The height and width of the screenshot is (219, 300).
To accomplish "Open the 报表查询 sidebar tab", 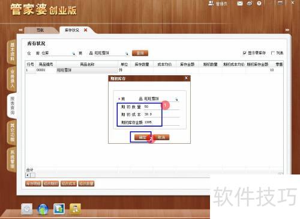I will coord(12,105).
